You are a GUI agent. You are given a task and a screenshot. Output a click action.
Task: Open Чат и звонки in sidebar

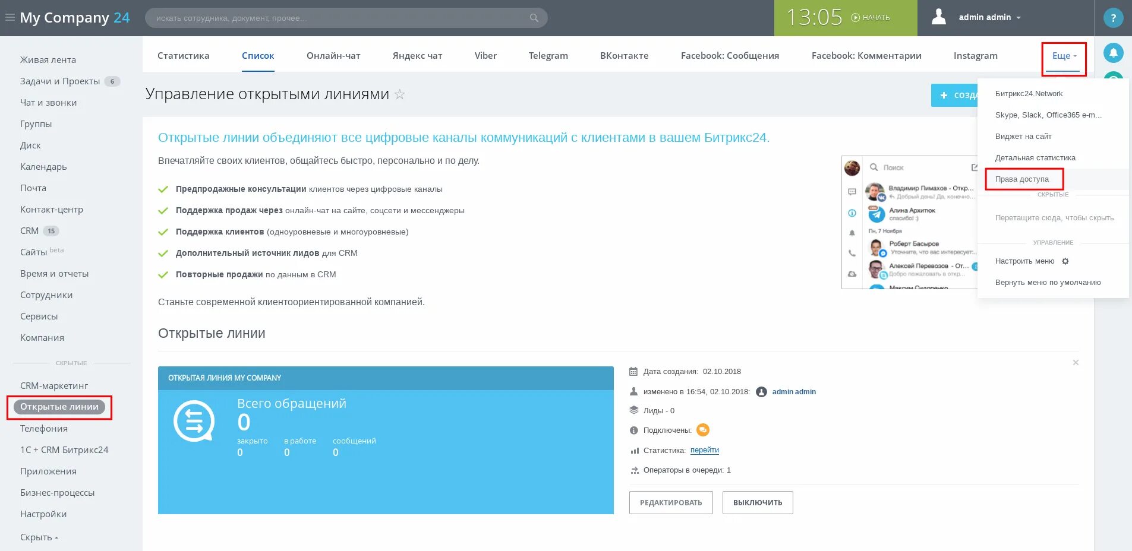49,103
